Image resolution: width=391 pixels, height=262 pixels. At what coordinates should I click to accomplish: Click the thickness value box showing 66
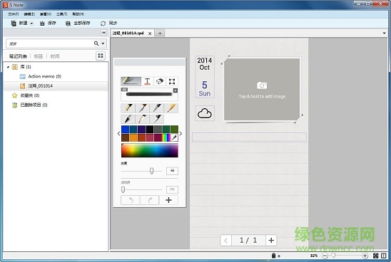(172, 171)
